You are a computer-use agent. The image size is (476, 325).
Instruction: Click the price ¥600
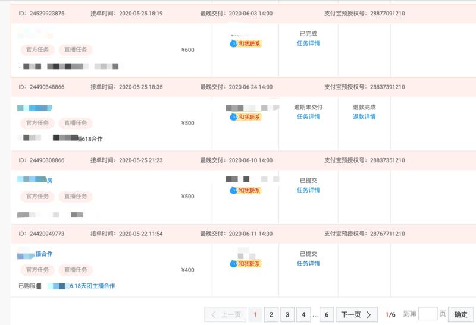click(x=187, y=50)
